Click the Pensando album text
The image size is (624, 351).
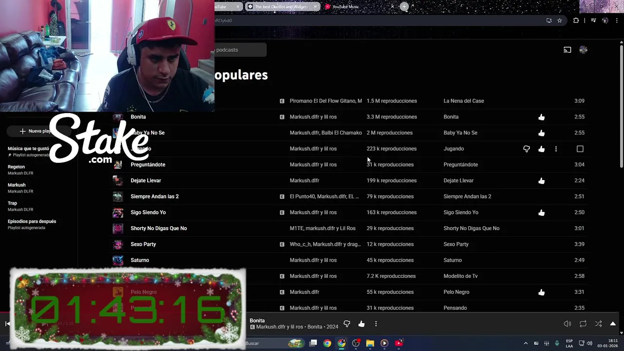coord(455,308)
